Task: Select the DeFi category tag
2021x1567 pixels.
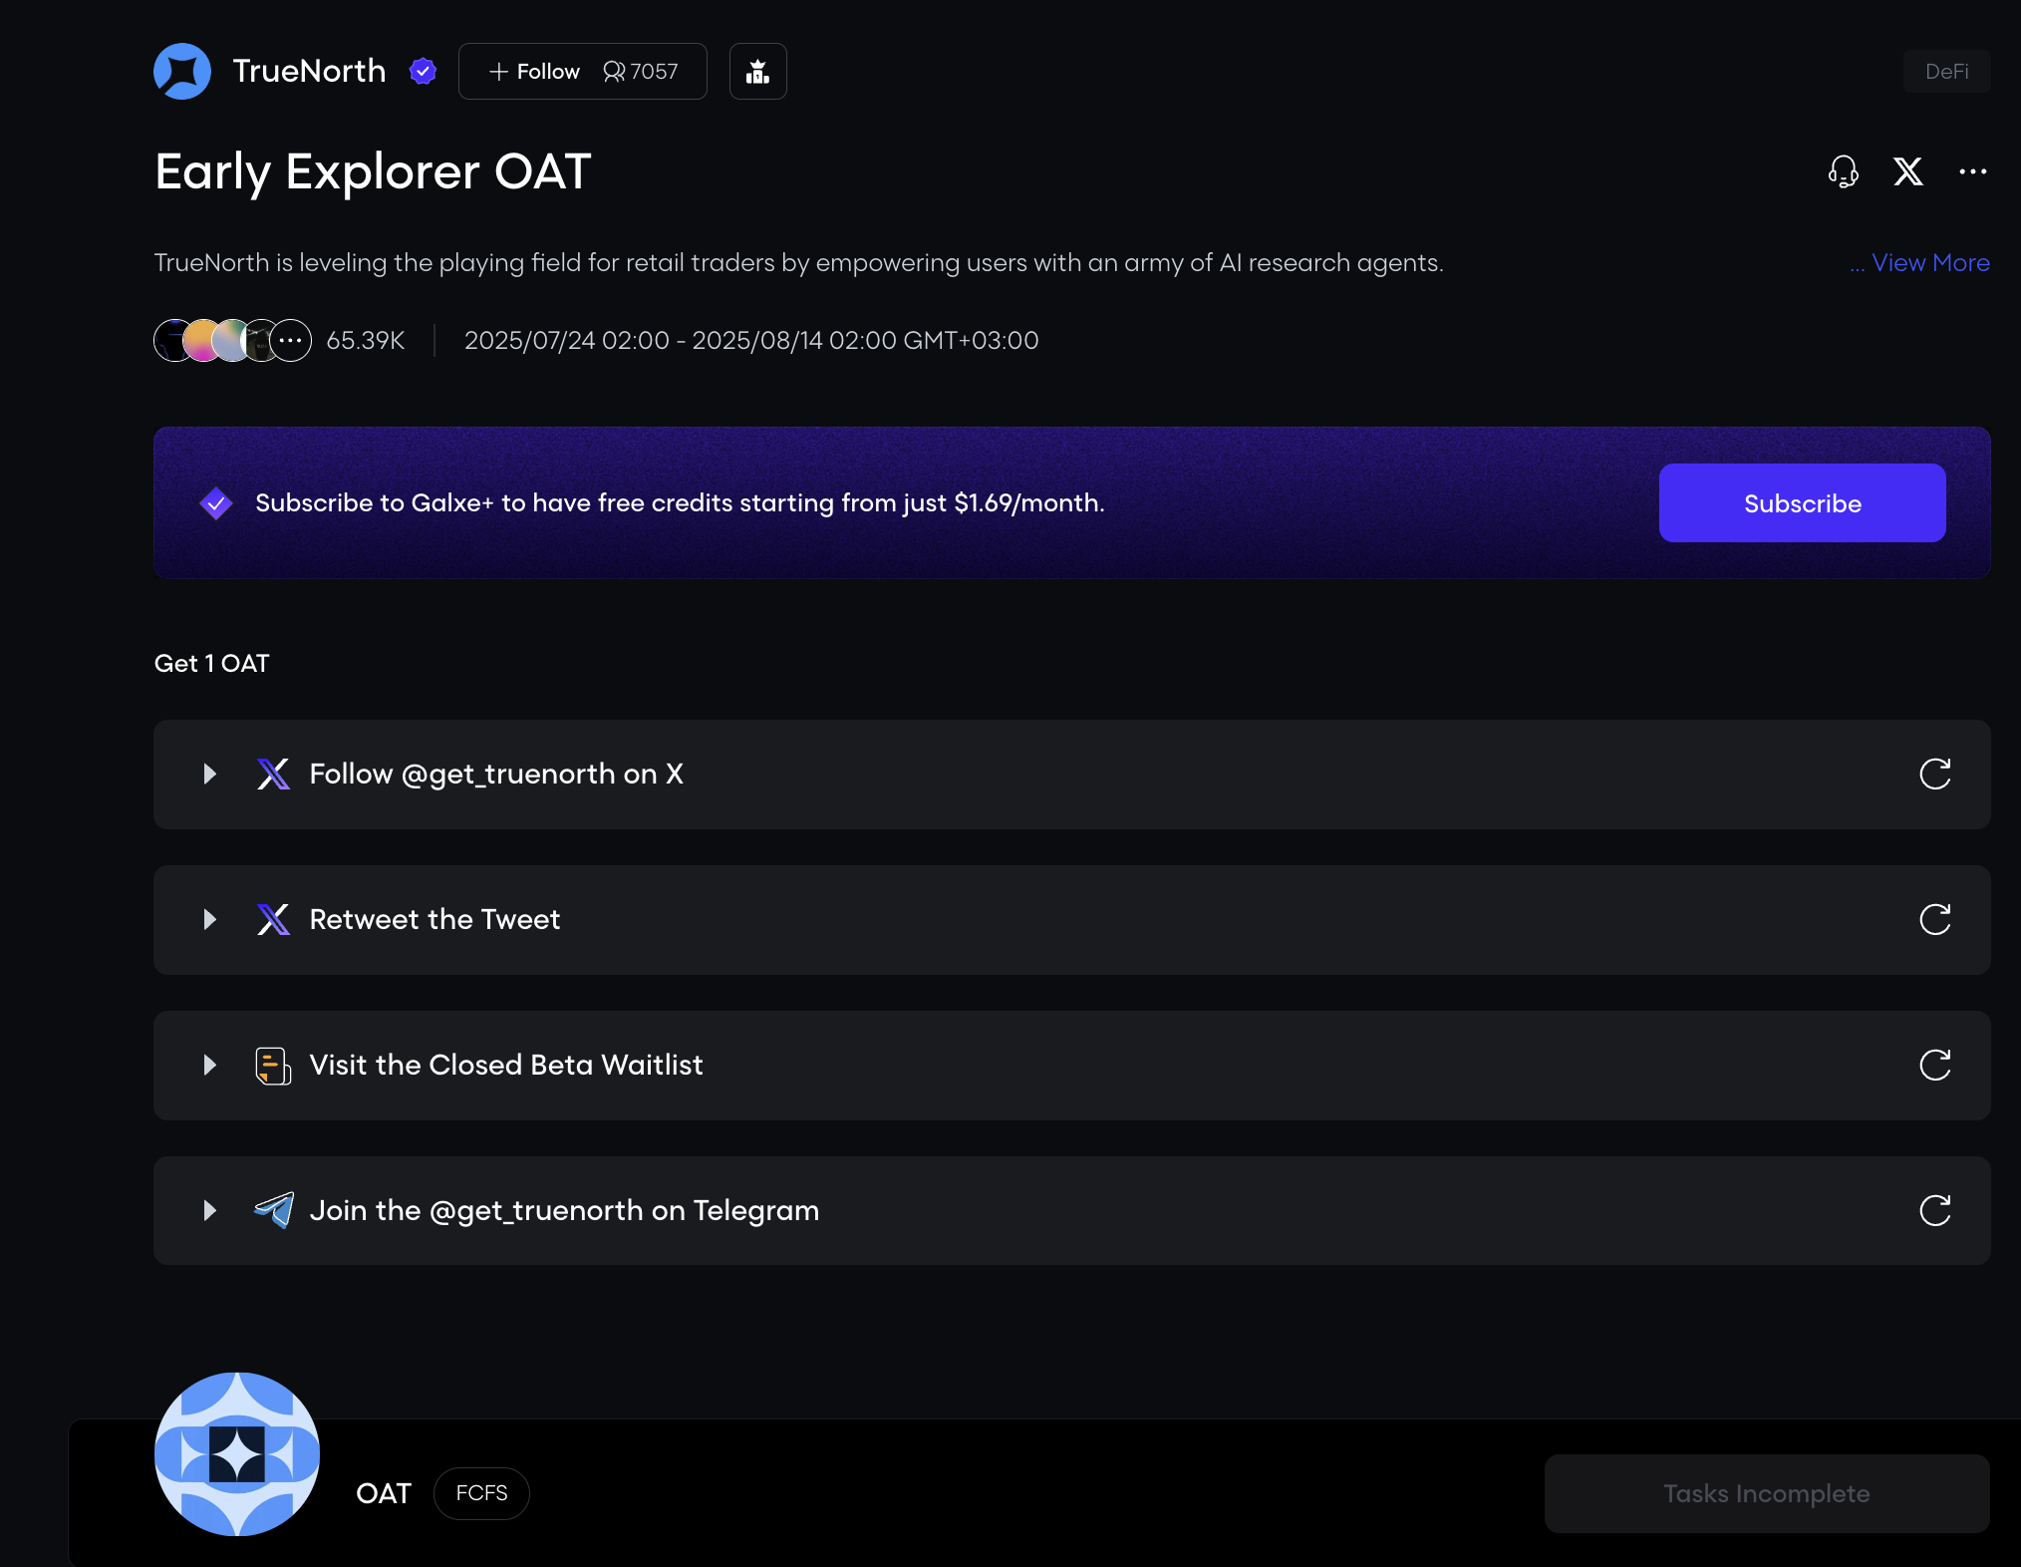Action: (1946, 72)
